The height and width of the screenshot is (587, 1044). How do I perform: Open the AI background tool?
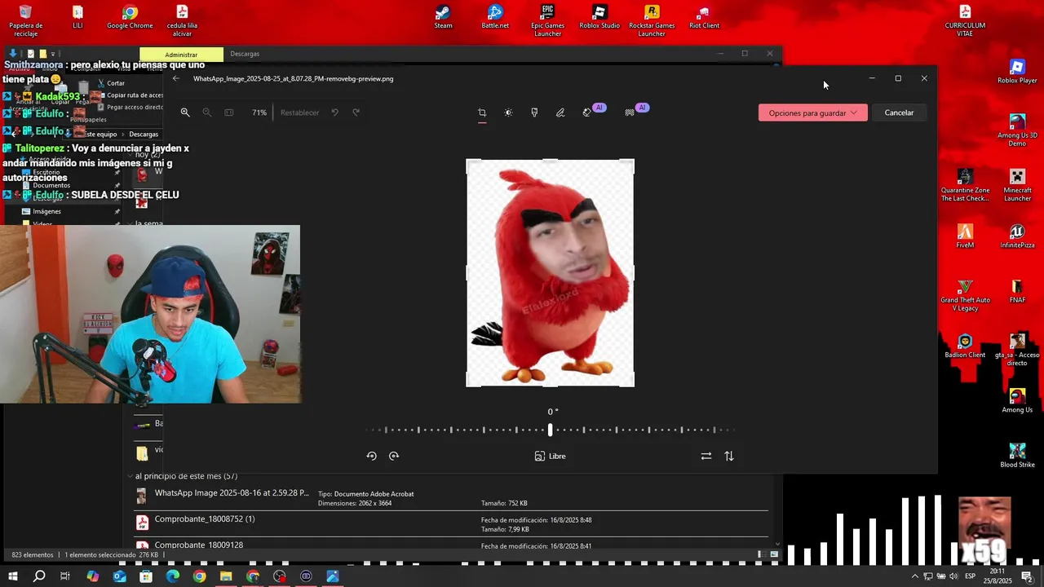[630, 113]
